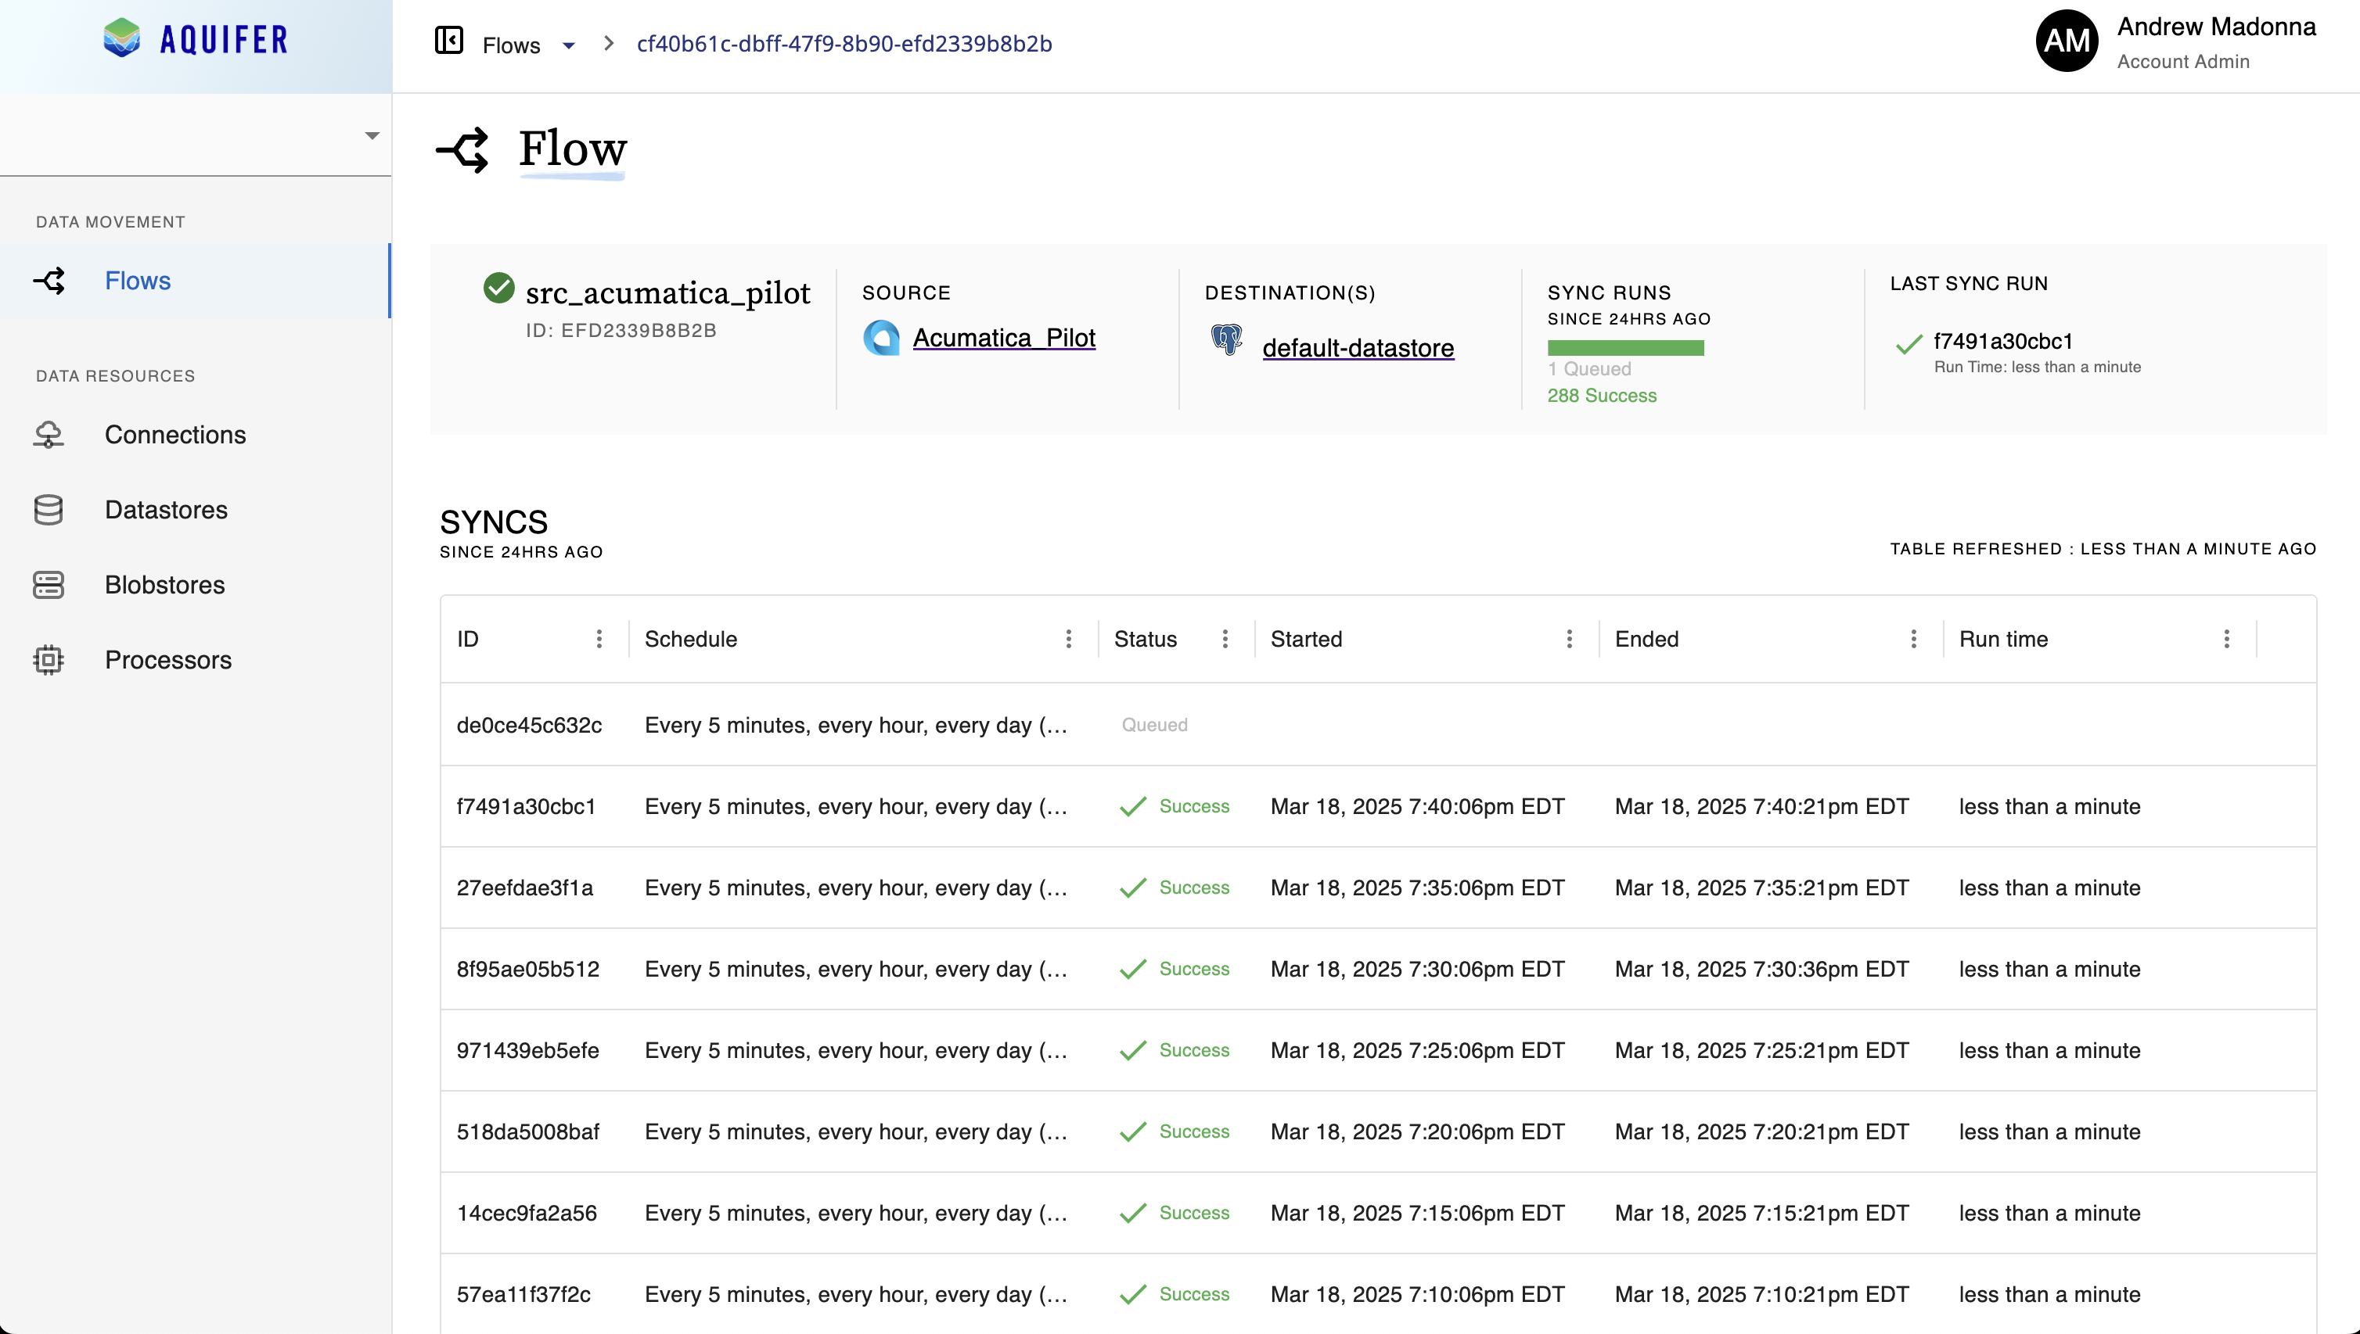Click start time Mar 18, 2025 7:40:06pm EDT
This screenshot has width=2360, height=1334.
[1417, 806]
